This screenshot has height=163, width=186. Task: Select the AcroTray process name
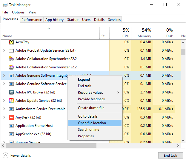coord(22,42)
